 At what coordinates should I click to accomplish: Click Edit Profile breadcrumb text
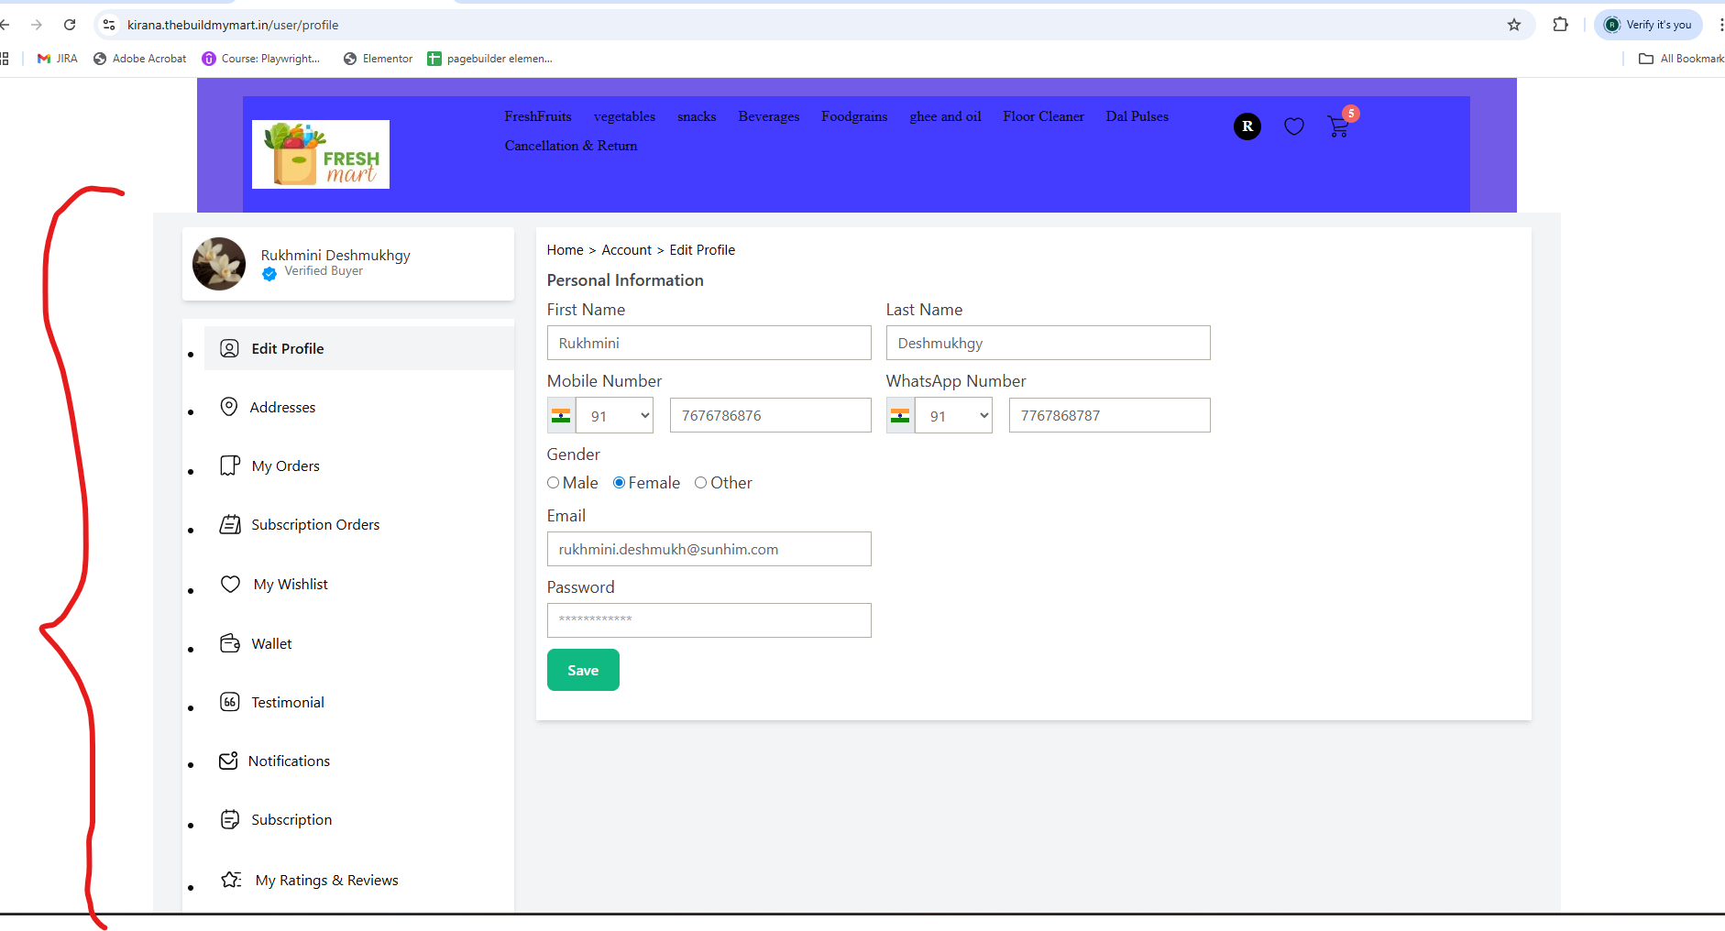pos(702,250)
